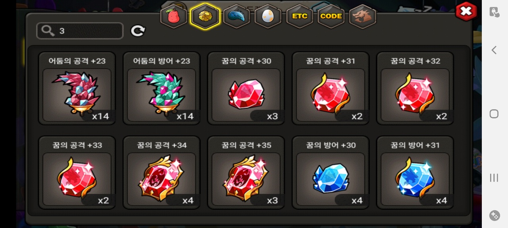Tap the Android home button
This screenshot has width=508, height=228.
494,114
